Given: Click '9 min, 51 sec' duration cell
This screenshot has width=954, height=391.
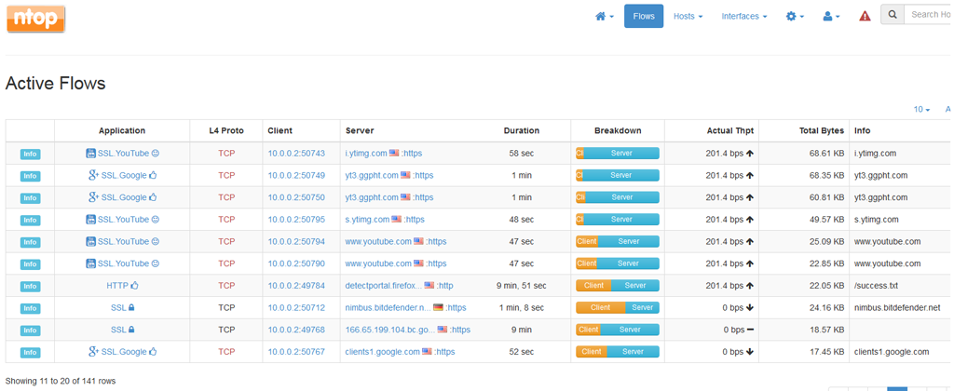Looking at the screenshot, I should (x=522, y=285).
